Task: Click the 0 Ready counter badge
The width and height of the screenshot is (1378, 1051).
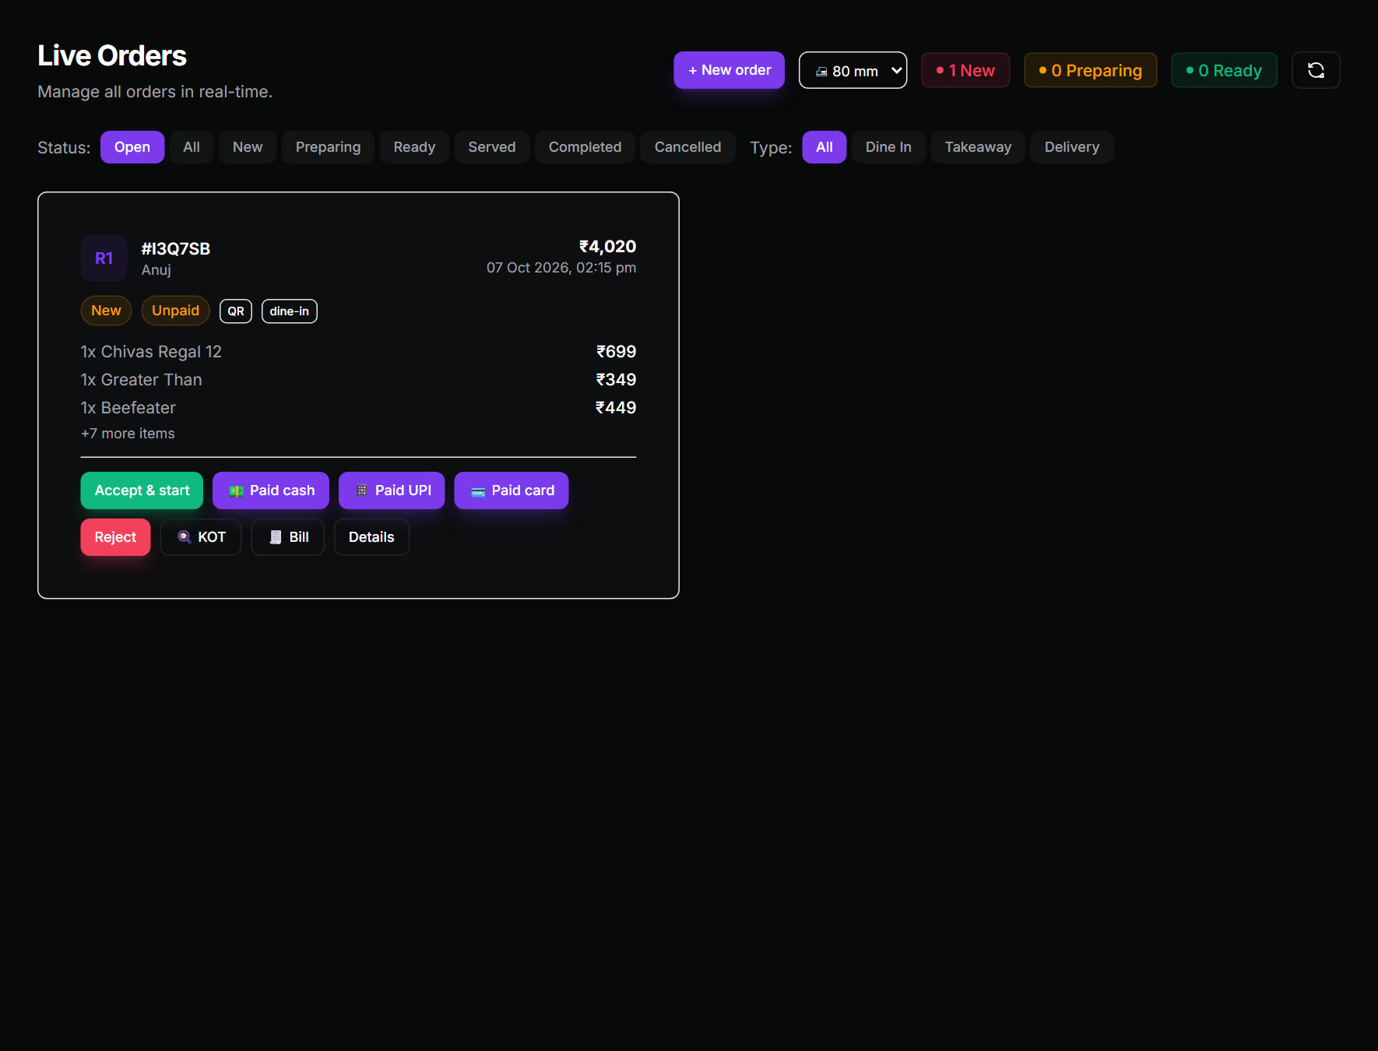Action: [1224, 70]
